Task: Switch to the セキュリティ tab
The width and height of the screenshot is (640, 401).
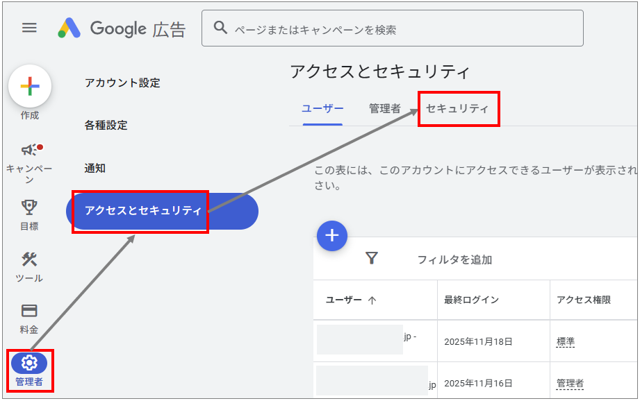Action: [x=457, y=110]
